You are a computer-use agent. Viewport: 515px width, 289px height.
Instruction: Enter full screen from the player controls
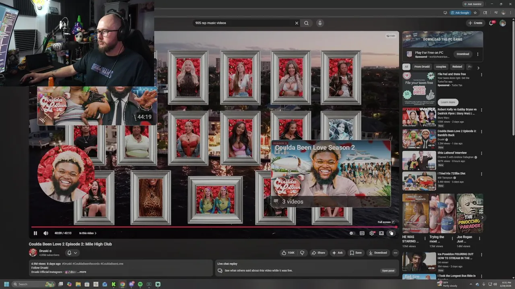[391, 233]
